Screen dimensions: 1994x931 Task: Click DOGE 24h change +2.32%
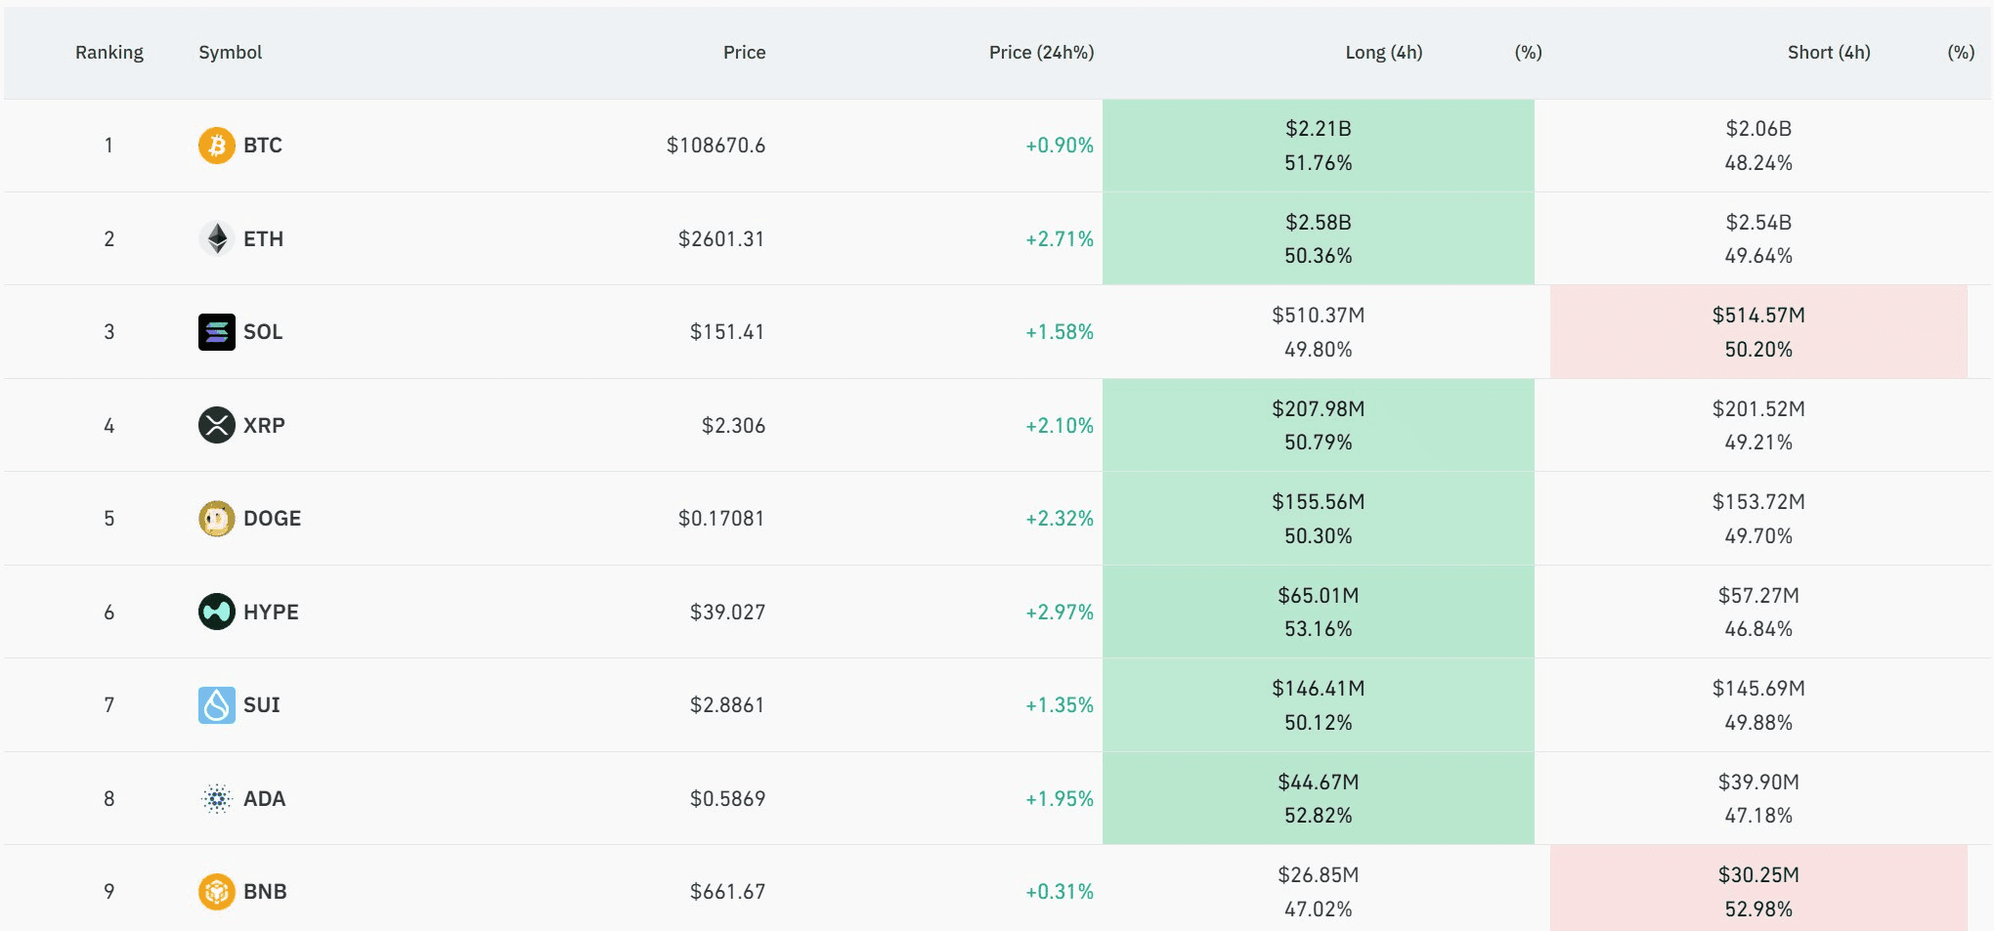(1060, 519)
